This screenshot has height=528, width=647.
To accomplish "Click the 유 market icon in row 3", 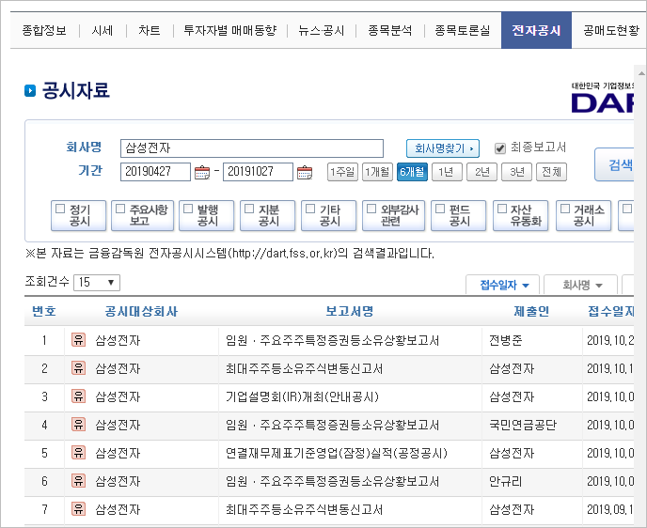I will 78,396.
